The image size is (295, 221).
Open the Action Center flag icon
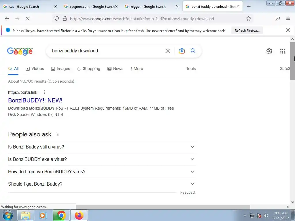click(259, 216)
